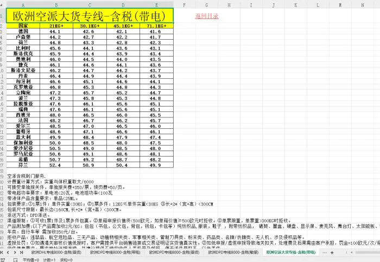
Task: Select the 德国 country cell
Action: 23,32
